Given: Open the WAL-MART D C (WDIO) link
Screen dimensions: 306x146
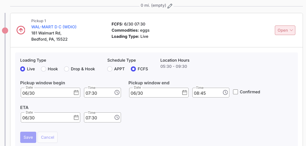Looking at the screenshot, I should click(x=54, y=27).
